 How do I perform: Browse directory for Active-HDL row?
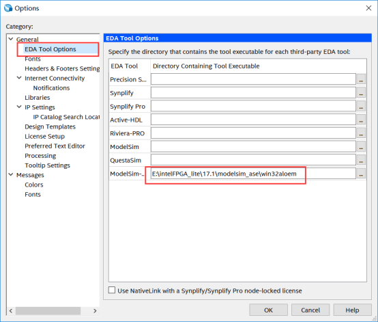coord(361,120)
